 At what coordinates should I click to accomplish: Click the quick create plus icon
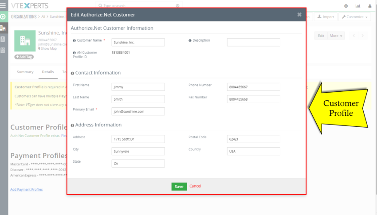[346, 6]
